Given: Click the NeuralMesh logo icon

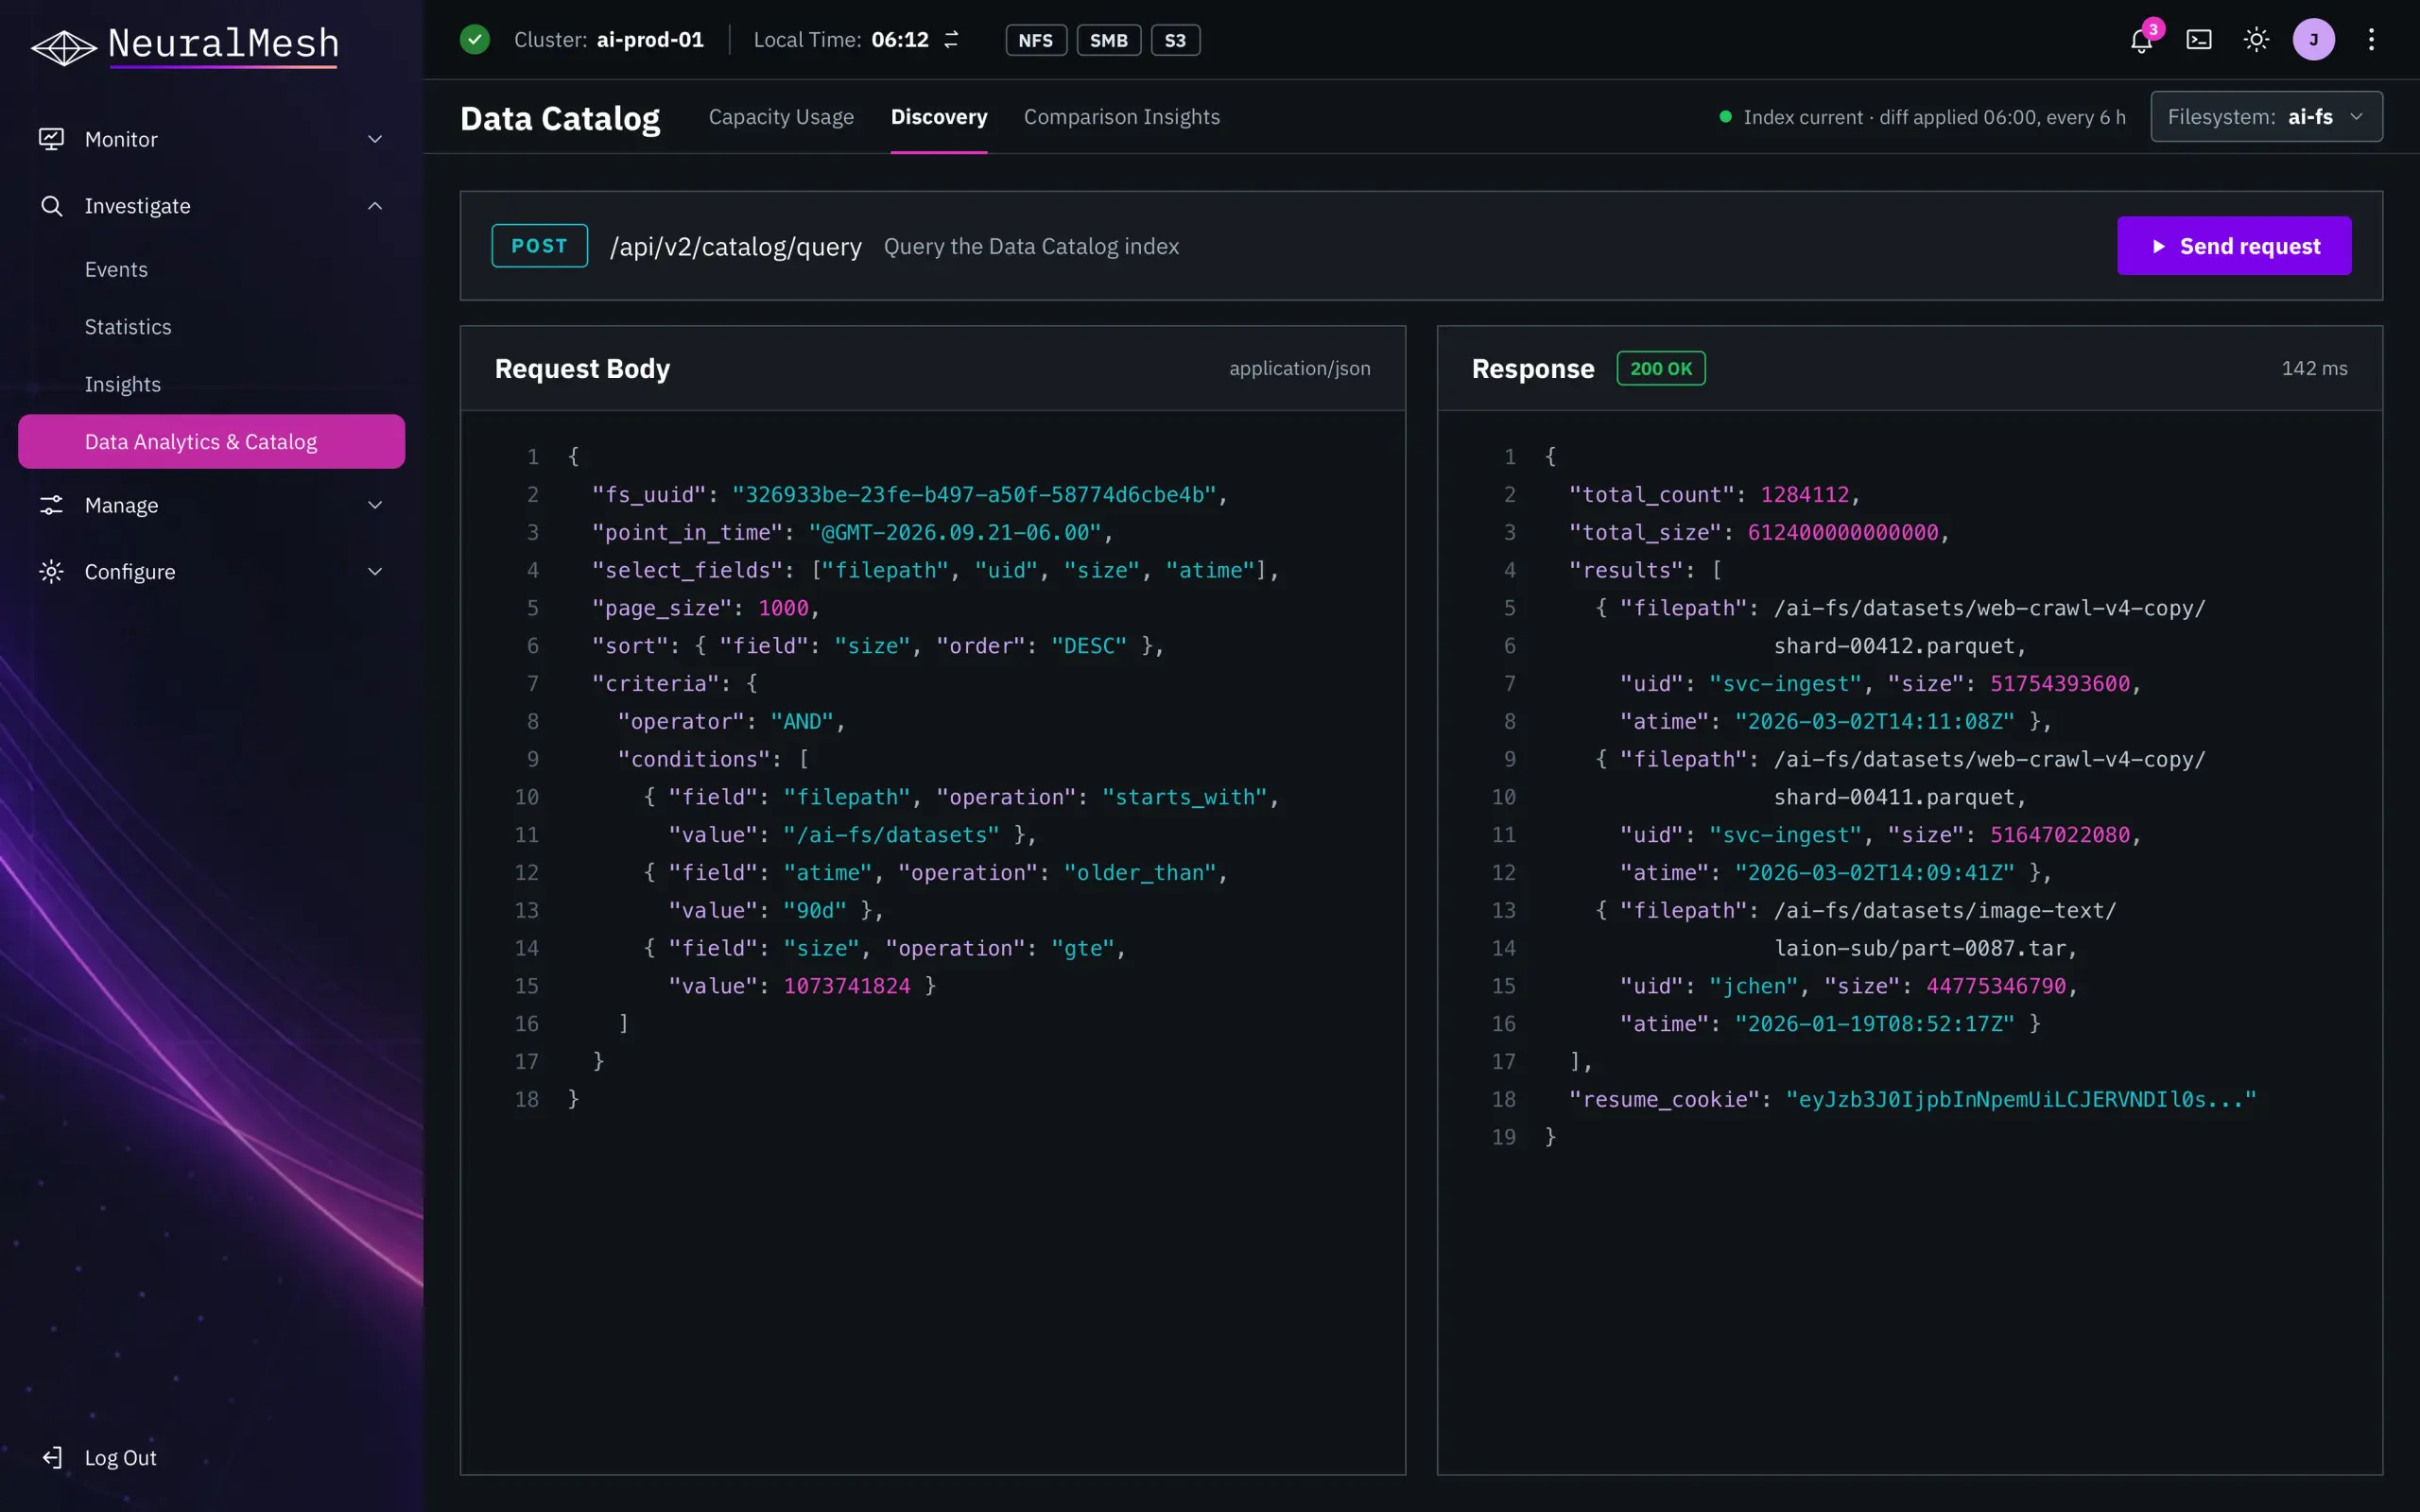Looking at the screenshot, I should 63,46.
